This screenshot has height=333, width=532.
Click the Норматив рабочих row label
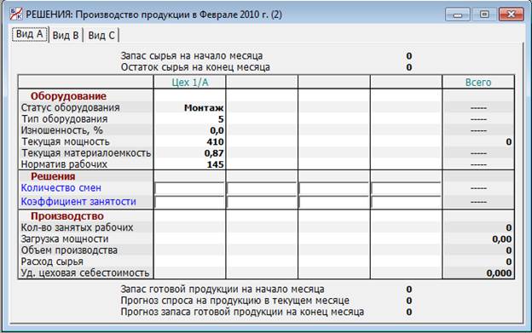(64, 164)
